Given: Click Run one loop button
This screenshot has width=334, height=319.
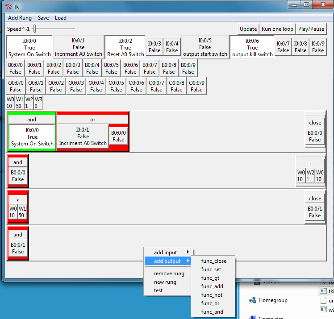Looking at the screenshot, I should (x=277, y=29).
